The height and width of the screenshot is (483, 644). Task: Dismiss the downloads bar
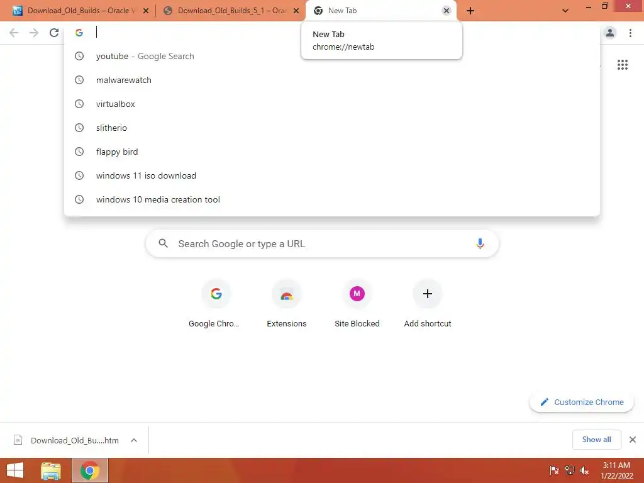point(633,440)
